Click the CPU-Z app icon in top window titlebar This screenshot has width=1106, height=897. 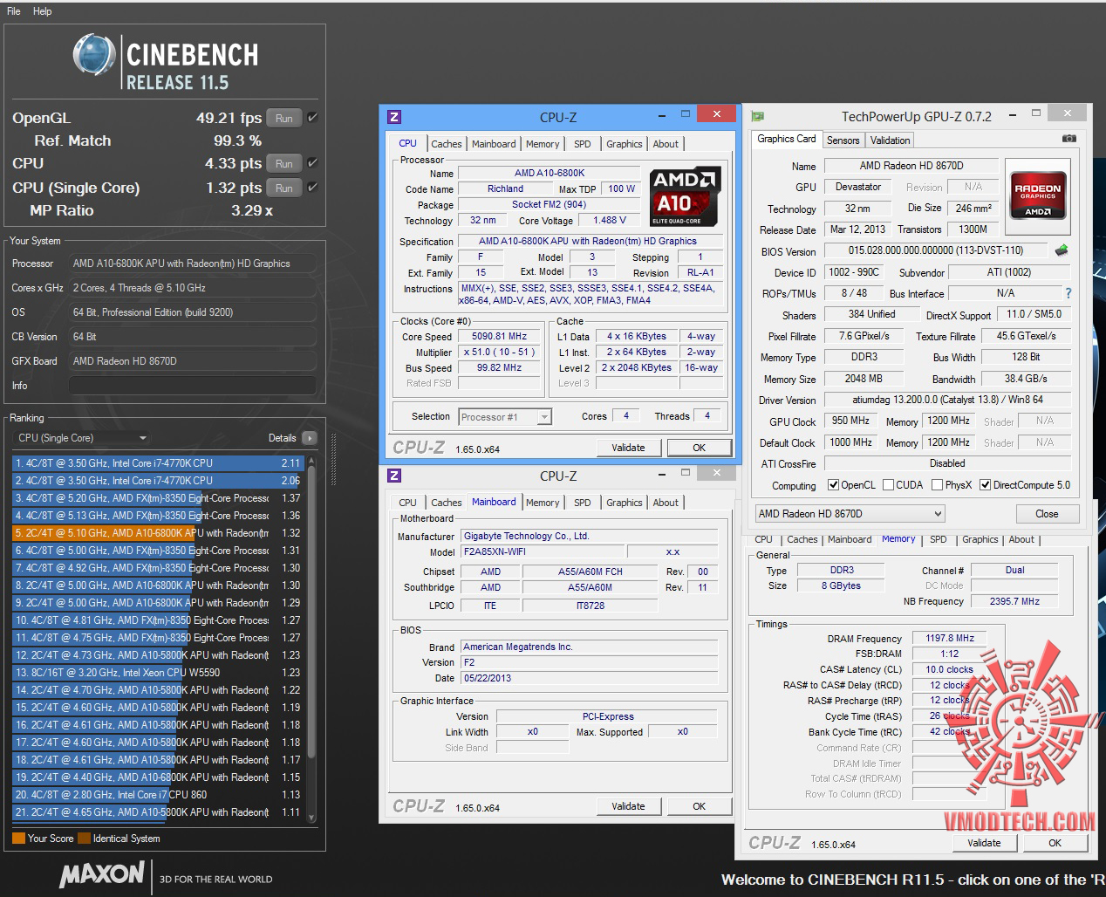pos(394,117)
